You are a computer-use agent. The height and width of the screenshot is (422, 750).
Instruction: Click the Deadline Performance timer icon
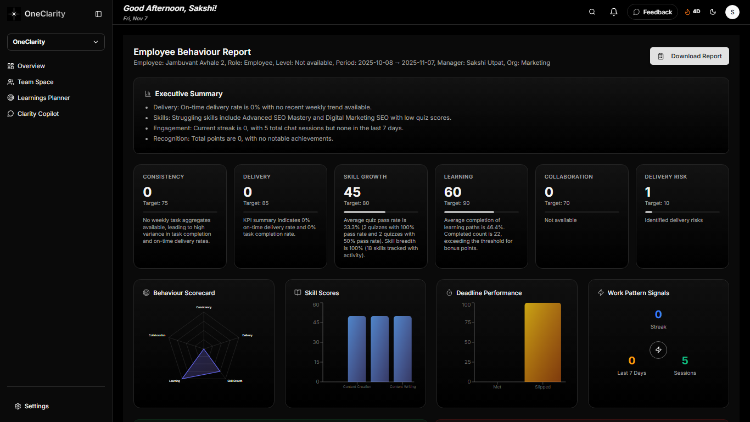(449, 293)
